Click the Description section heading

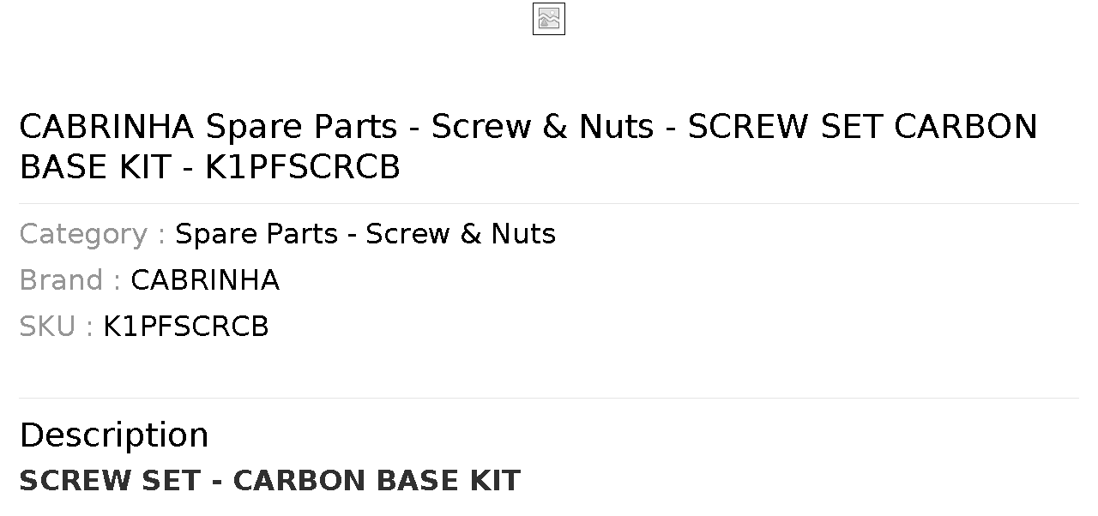(x=114, y=435)
